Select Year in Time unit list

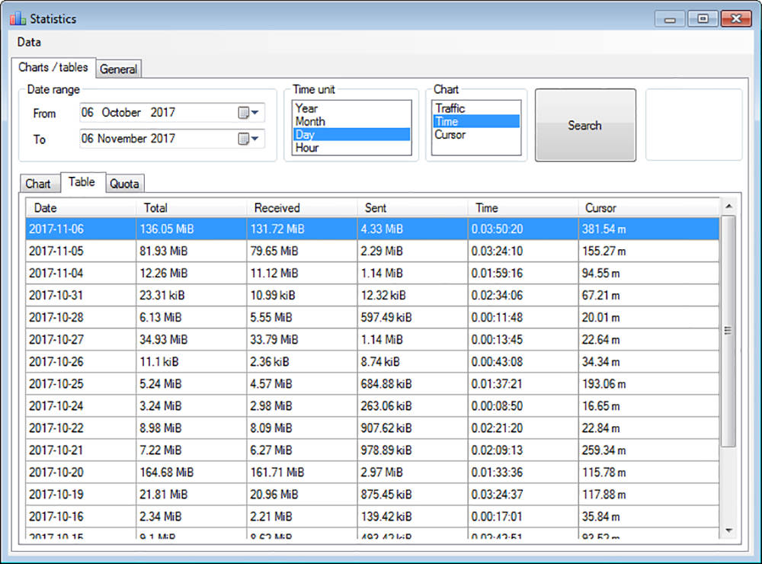click(306, 108)
